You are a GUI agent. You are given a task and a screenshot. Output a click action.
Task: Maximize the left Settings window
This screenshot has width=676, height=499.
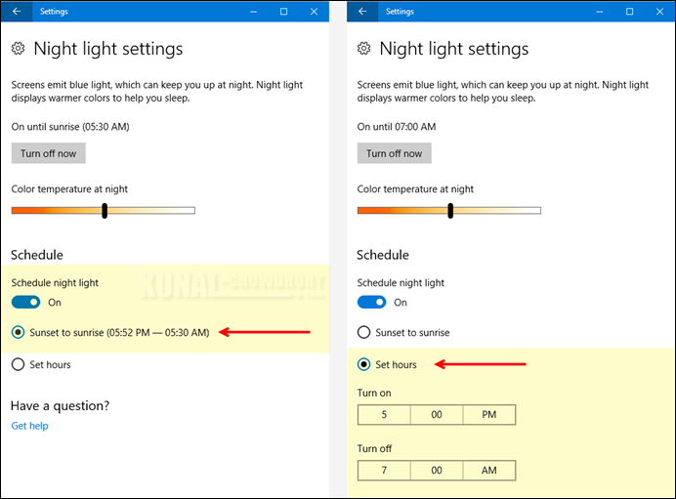pos(283,11)
